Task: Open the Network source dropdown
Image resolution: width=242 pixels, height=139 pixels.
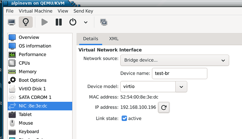Action: pos(175,60)
